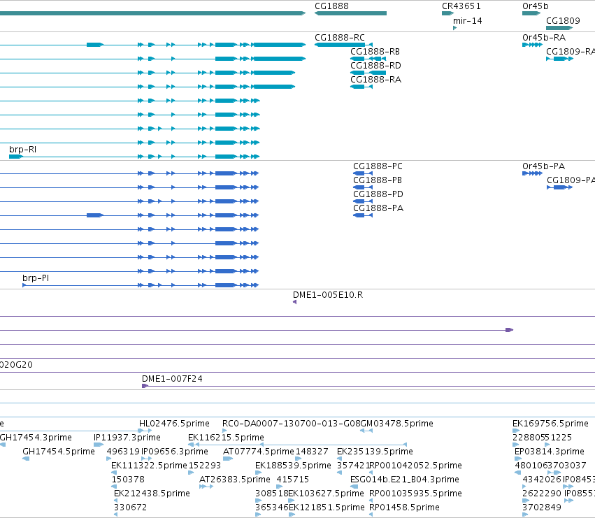Select EST label EK111322.5prime
This screenshot has width=595, height=518.
149,466
